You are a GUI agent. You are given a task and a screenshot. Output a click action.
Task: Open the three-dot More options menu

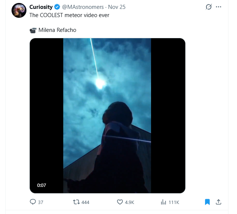tap(218, 7)
